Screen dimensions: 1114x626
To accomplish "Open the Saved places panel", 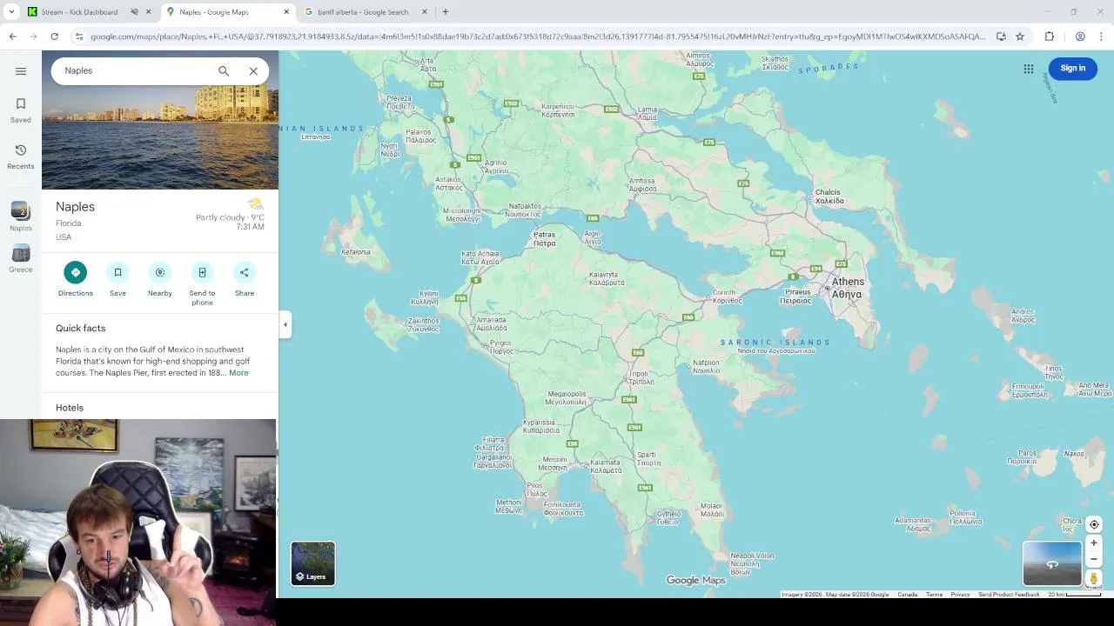I will (x=21, y=110).
